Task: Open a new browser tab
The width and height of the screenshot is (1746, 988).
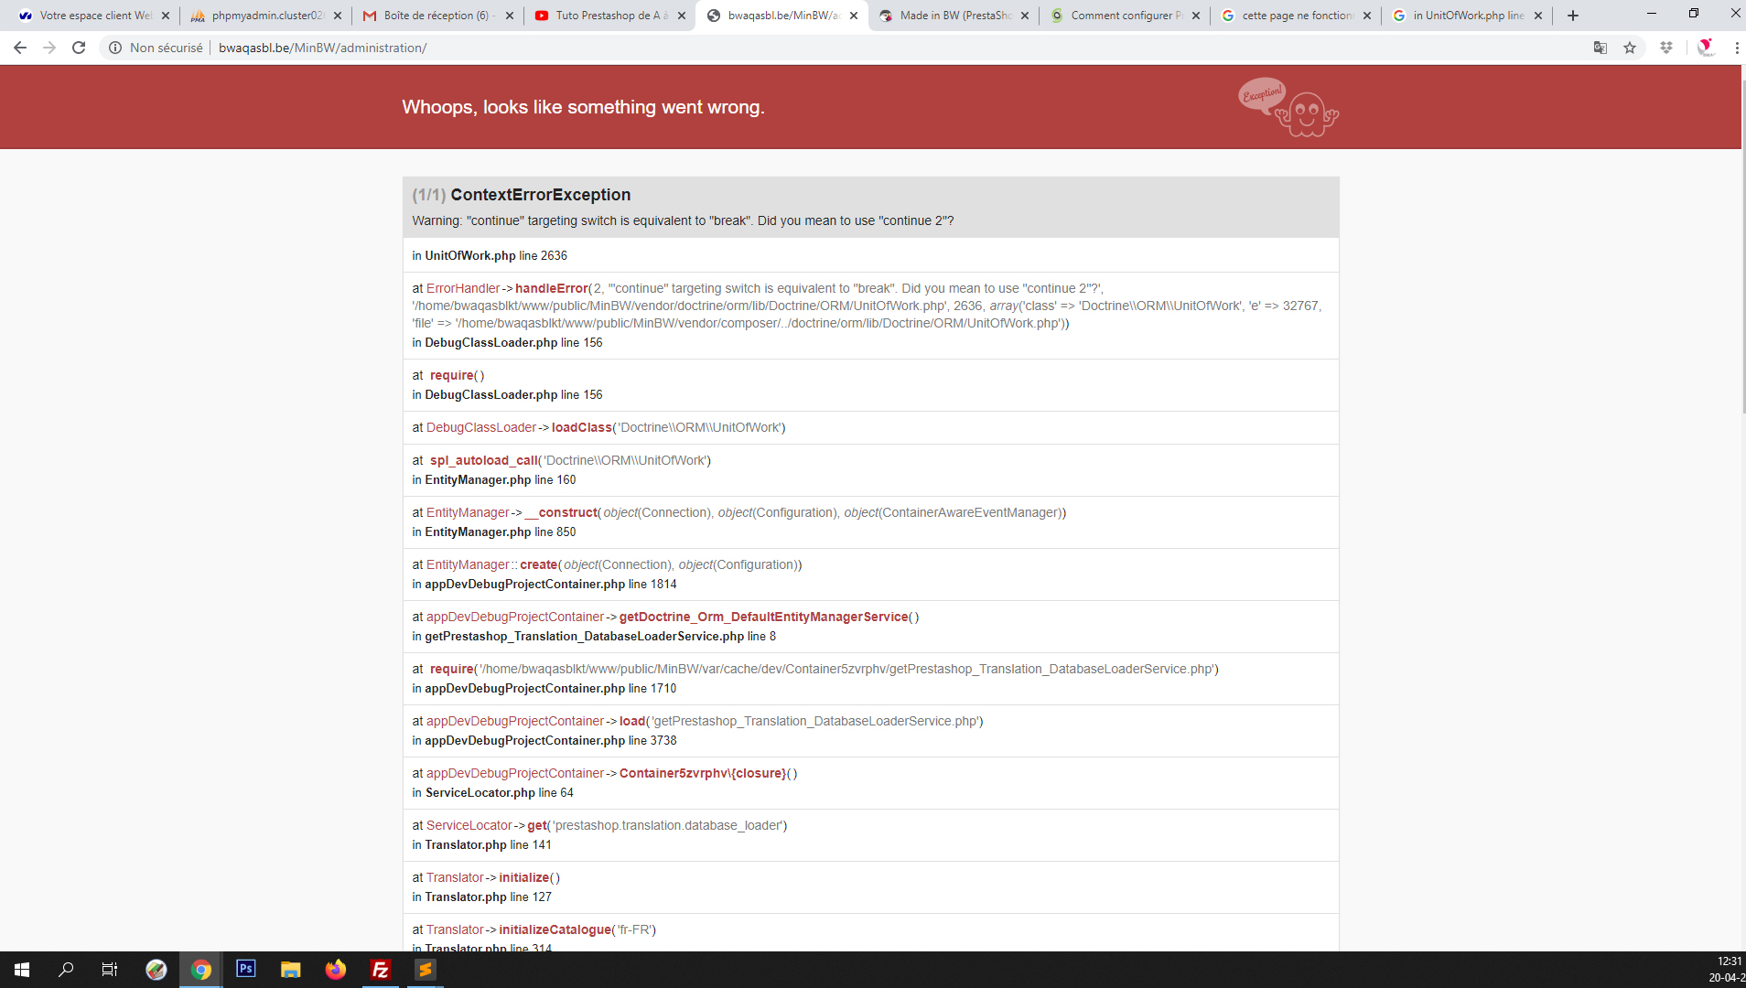Action: [1573, 16]
